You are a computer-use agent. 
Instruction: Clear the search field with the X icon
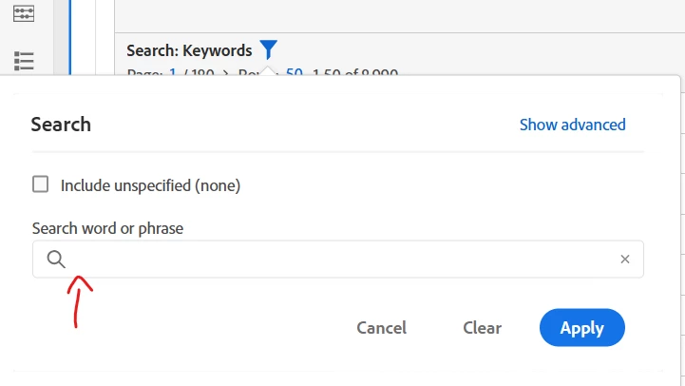point(624,260)
